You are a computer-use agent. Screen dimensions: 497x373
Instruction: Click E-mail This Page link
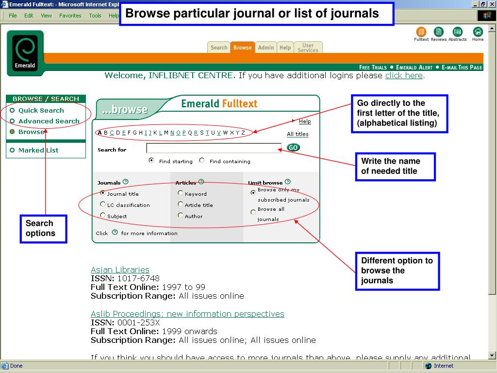[x=462, y=67]
